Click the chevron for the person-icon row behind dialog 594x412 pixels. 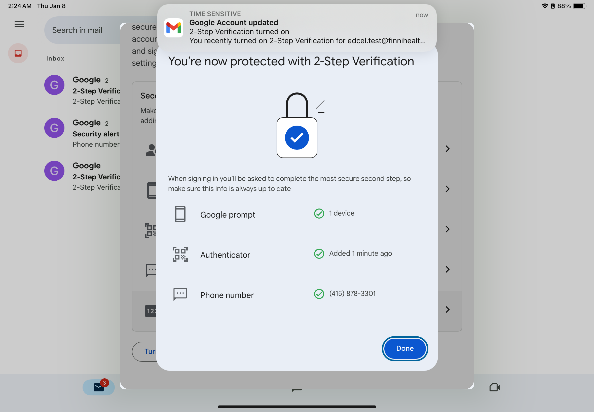click(447, 149)
